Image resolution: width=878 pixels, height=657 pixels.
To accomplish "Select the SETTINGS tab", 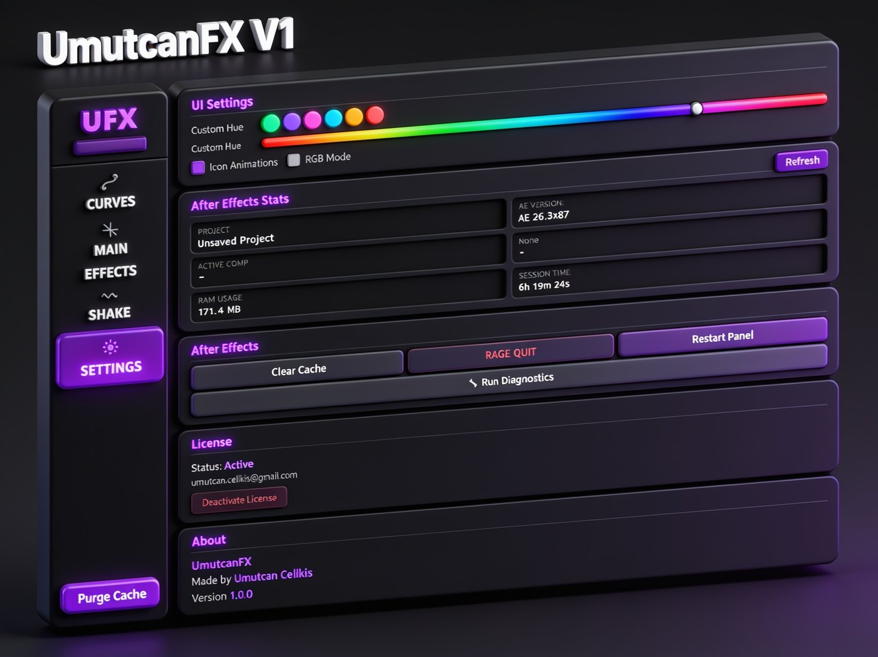I will pyautogui.click(x=110, y=358).
